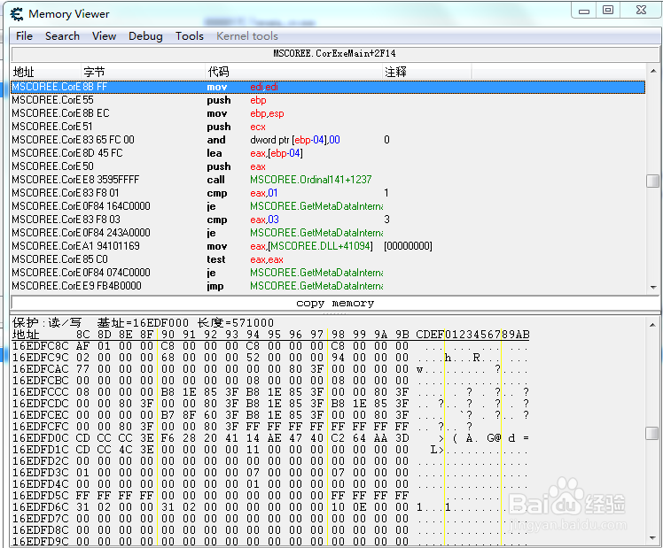
Task: Select the push eax instruction row
Action: pyautogui.click(x=328, y=166)
